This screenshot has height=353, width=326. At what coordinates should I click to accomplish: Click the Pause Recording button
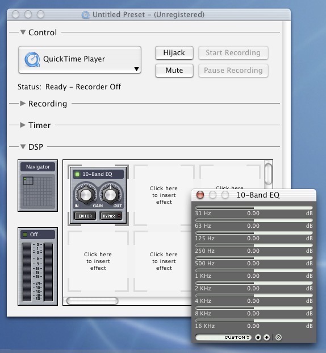pyautogui.click(x=233, y=71)
